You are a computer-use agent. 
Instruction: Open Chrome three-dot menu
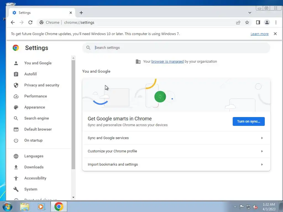[276, 22]
